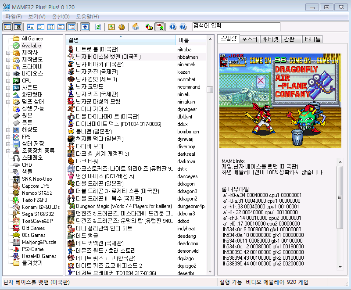This screenshot has height=290, width=351.
Task: Expand the 조종장치 종류 tree node
Action: tap(8, 151)
